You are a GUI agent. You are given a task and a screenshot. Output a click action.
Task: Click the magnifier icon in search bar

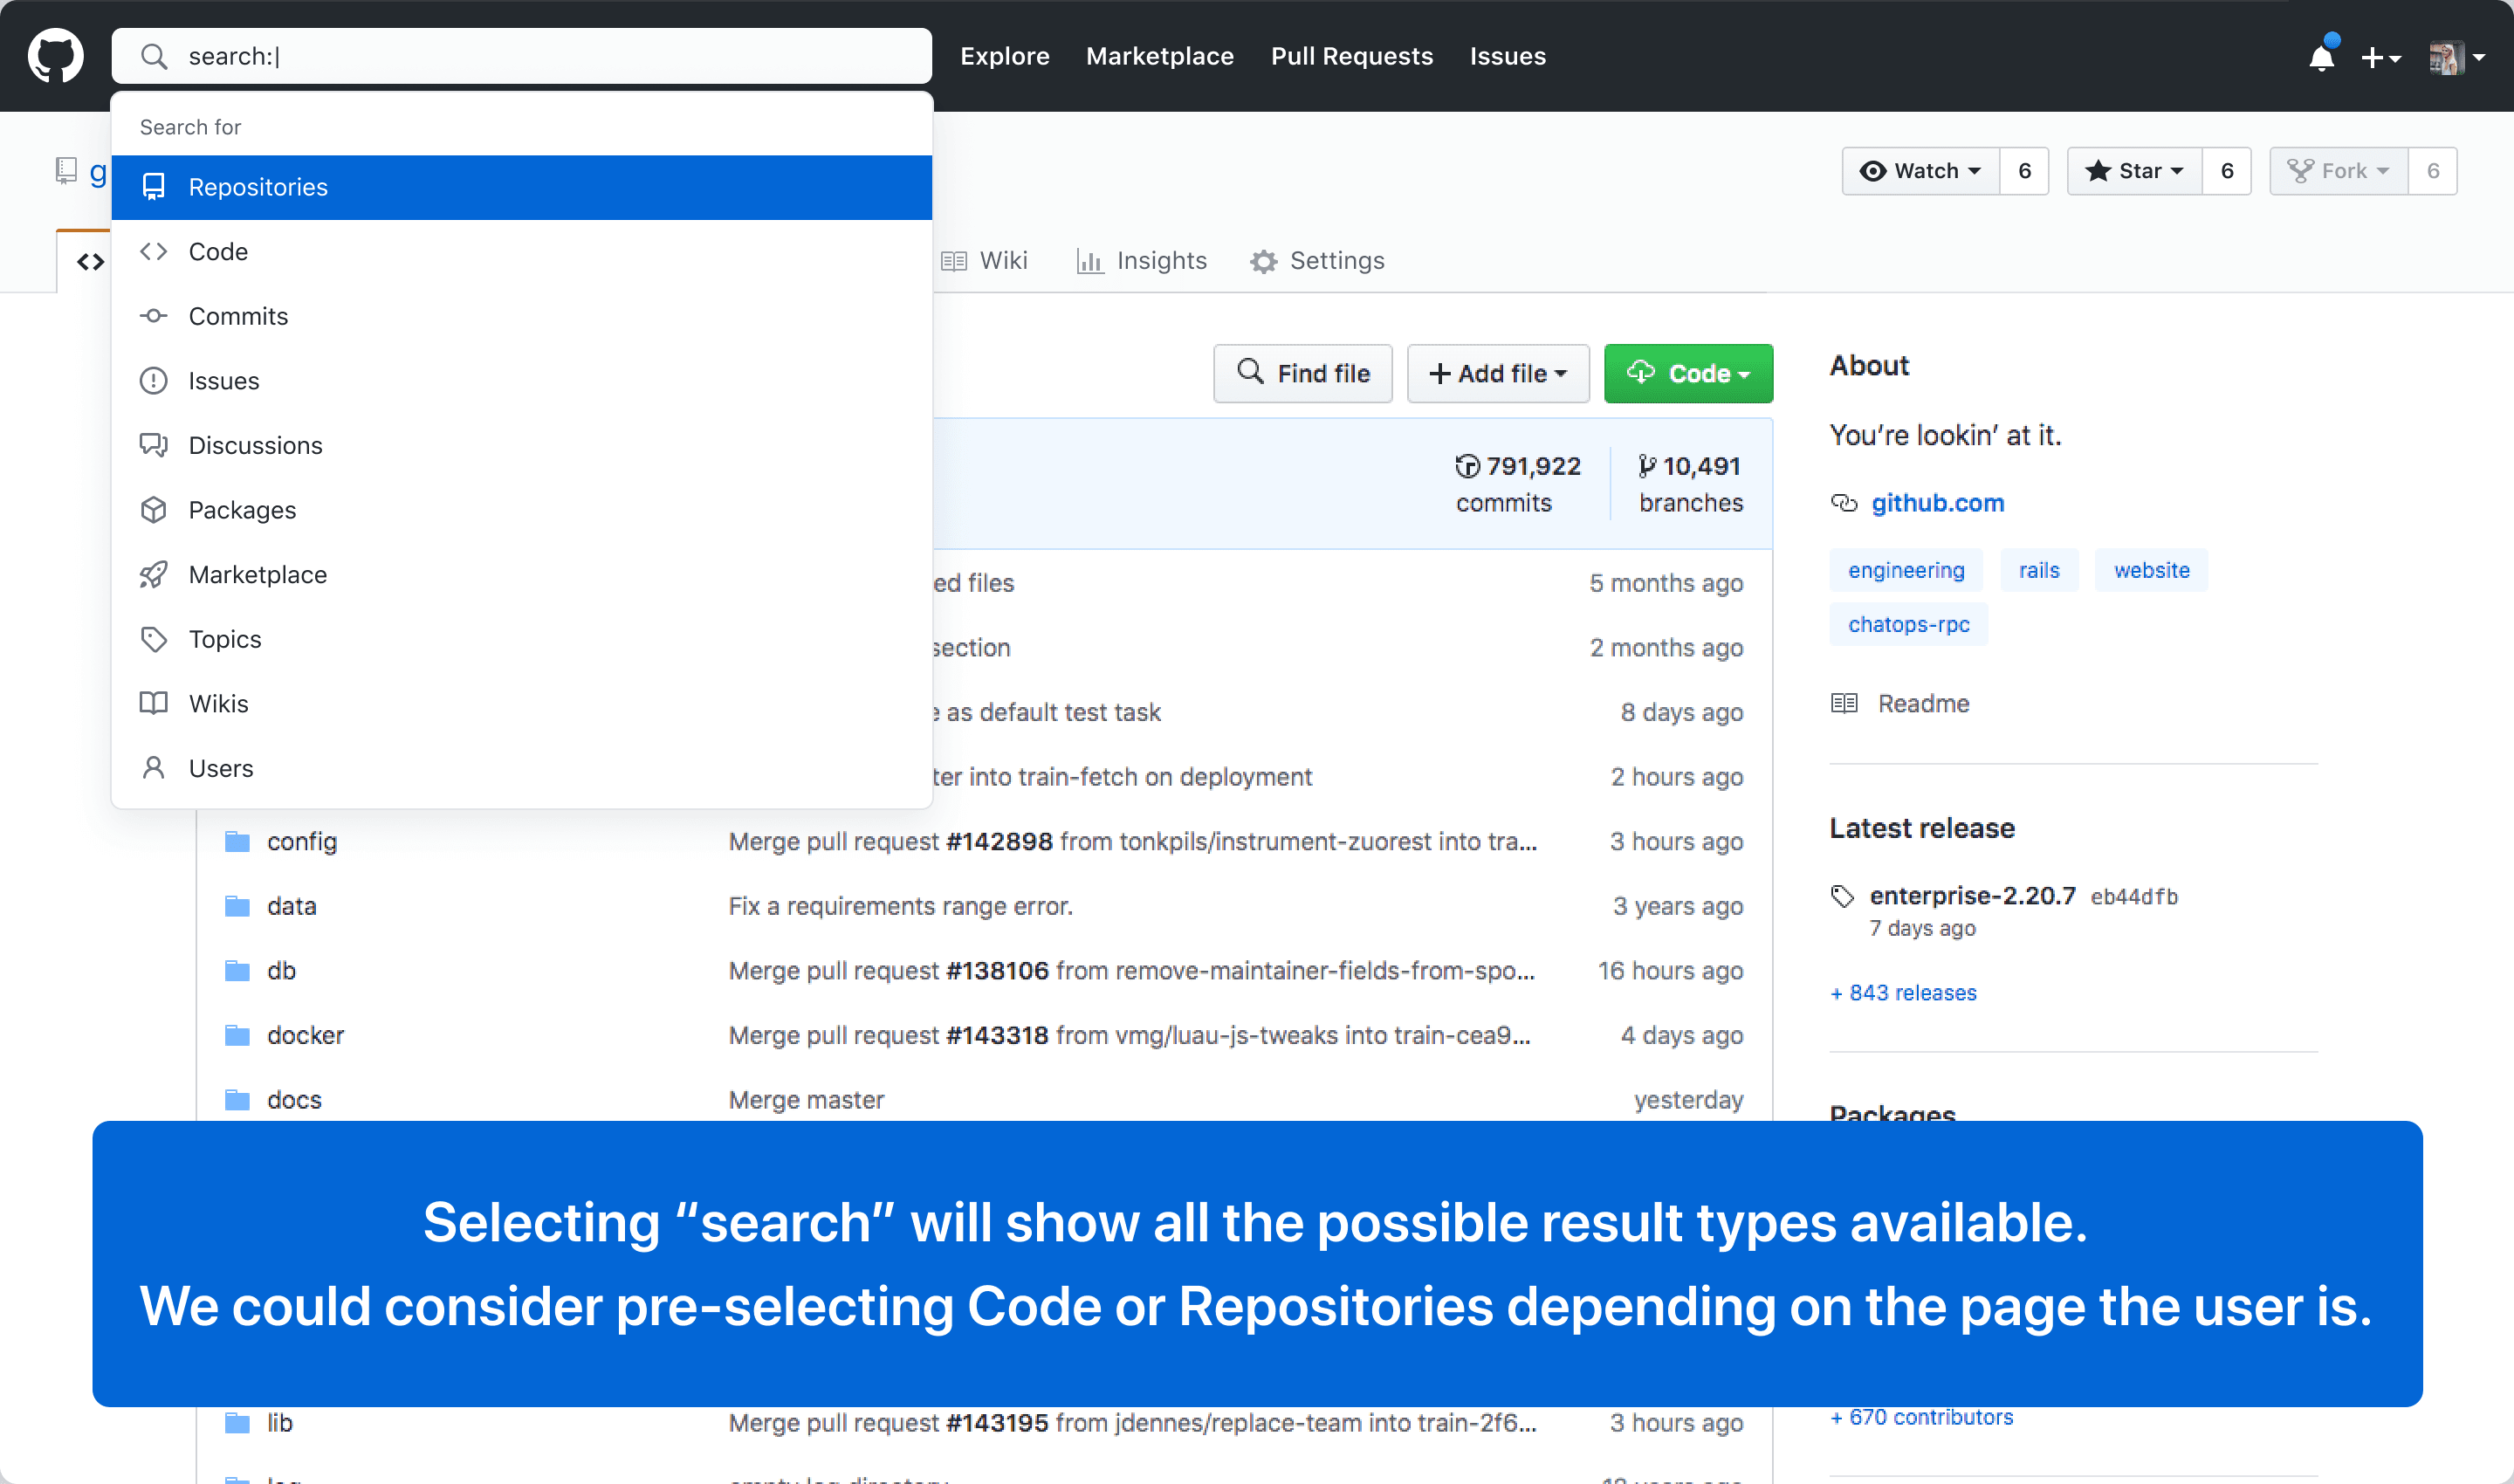click(x=153, y=56)
